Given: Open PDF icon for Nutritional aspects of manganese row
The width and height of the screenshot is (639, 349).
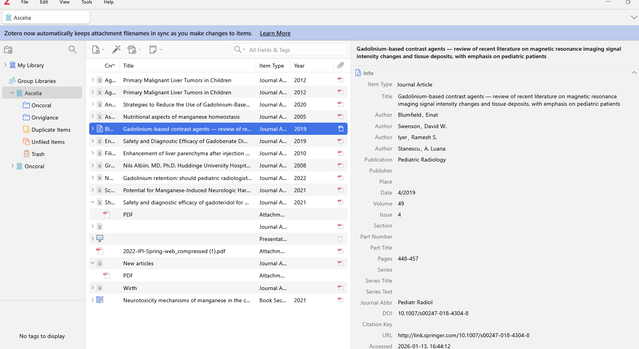Looking at the screenshot, I should (x=341, y=117).
